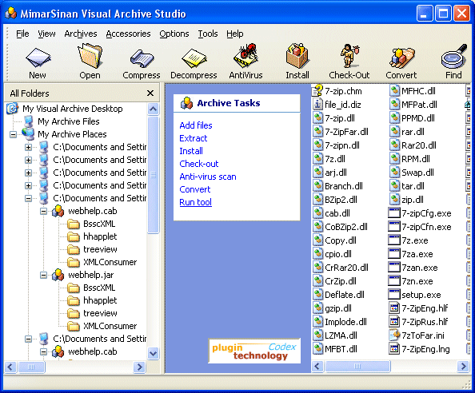Expand the second C:\Documents and Settings node
Screen dimensions: 475x393
point(28,160)
